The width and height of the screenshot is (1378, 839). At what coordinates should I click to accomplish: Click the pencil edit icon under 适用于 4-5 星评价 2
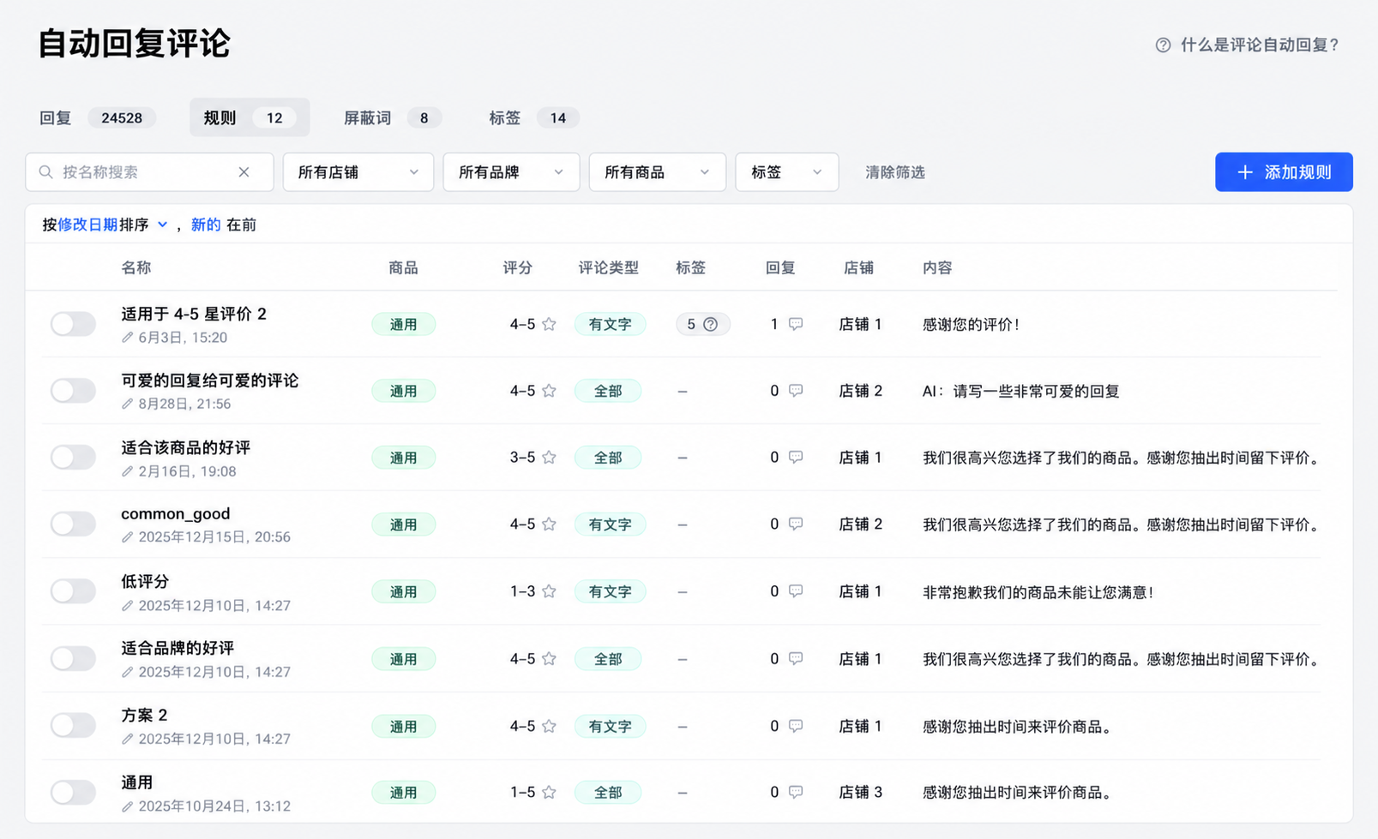[128, 338]
